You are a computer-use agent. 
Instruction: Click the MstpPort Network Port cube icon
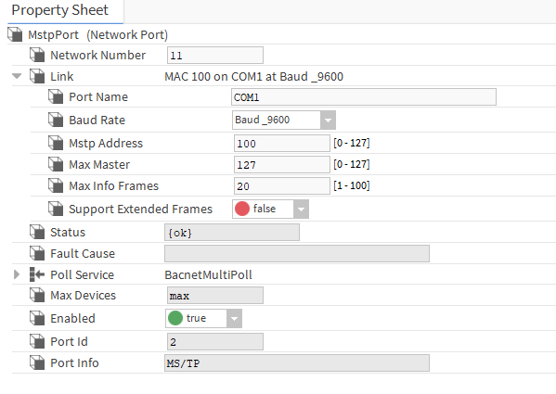tap(15, 34)
